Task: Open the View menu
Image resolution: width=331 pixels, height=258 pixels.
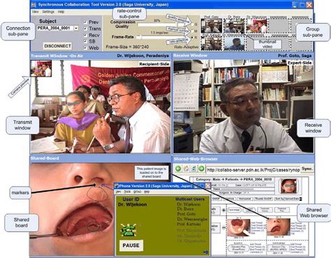Action: [x=35, y=12]
